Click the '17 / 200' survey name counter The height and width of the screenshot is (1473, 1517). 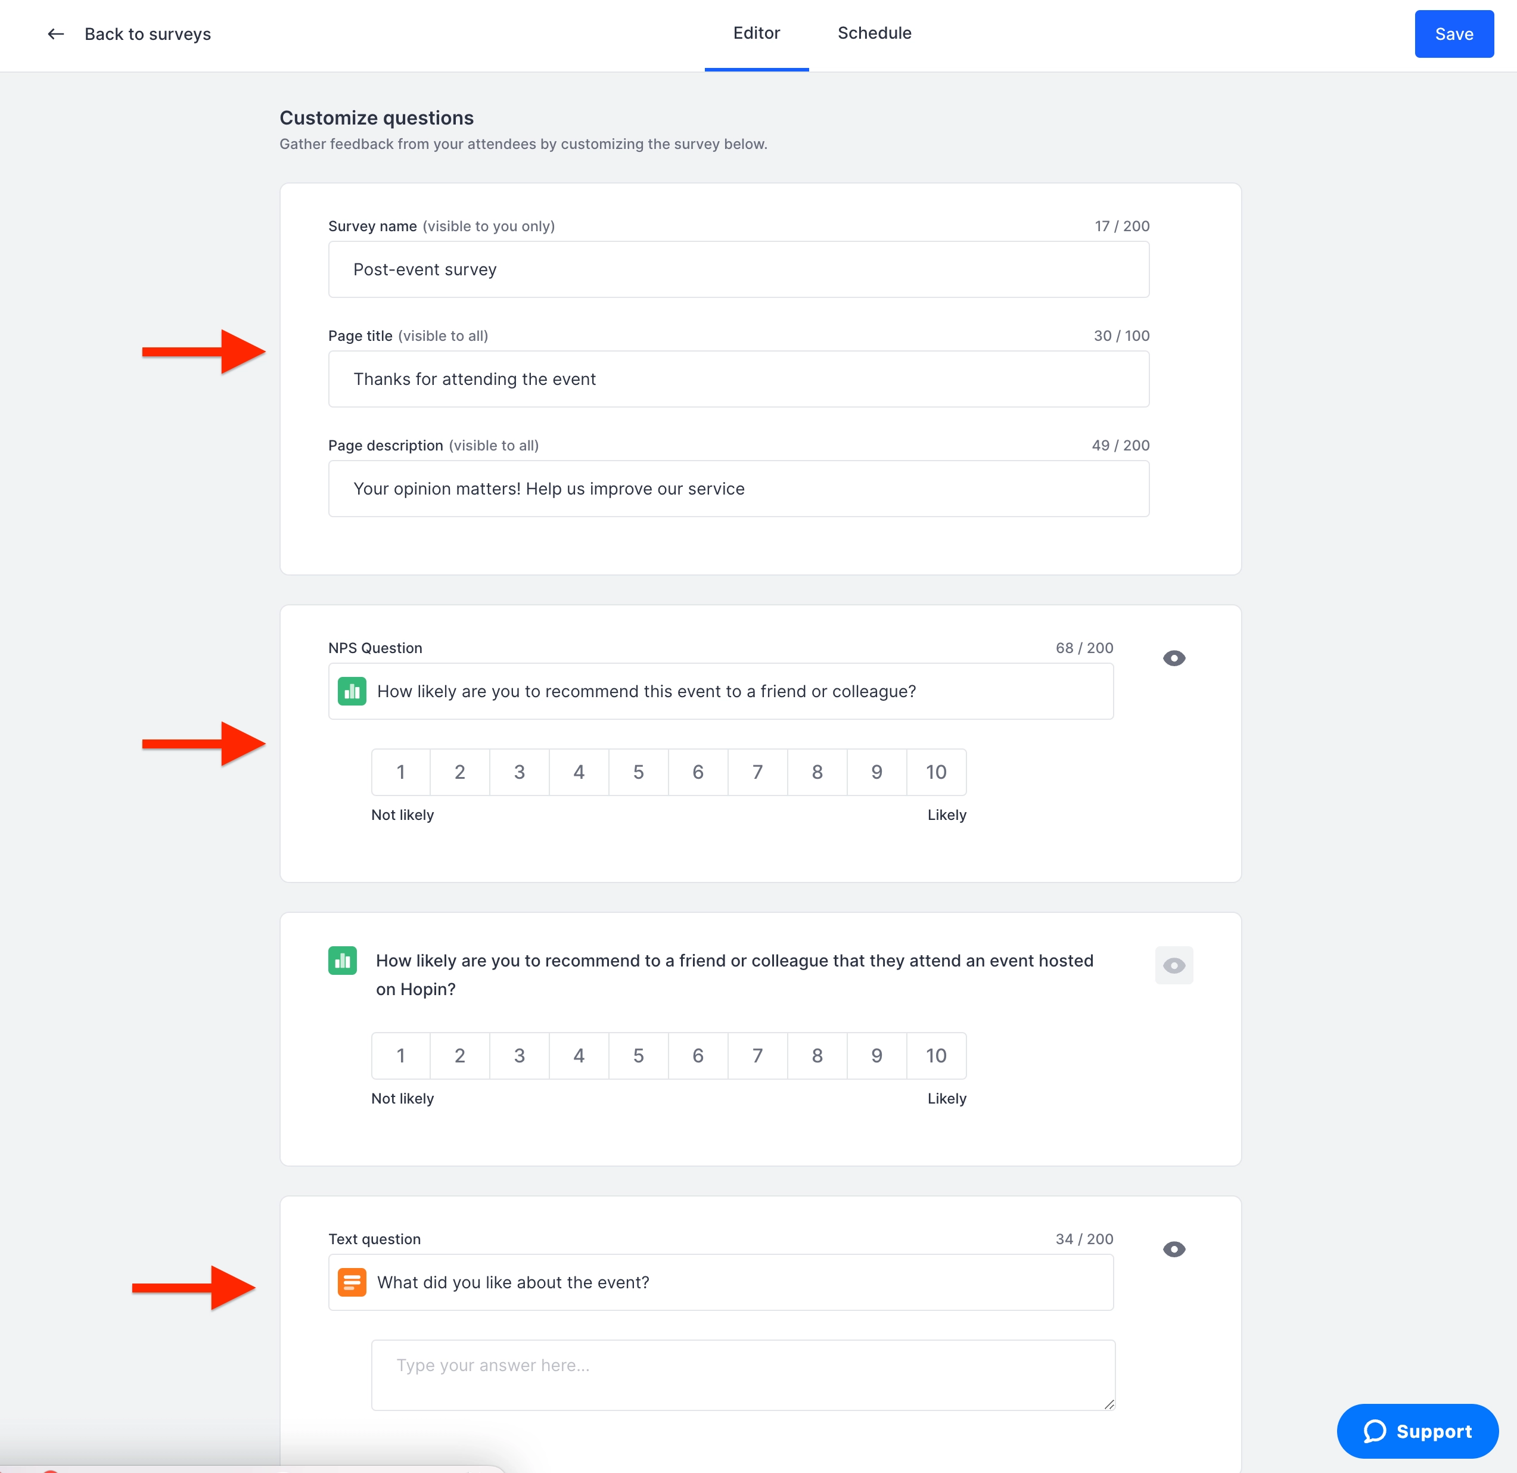coord(1121,226)
